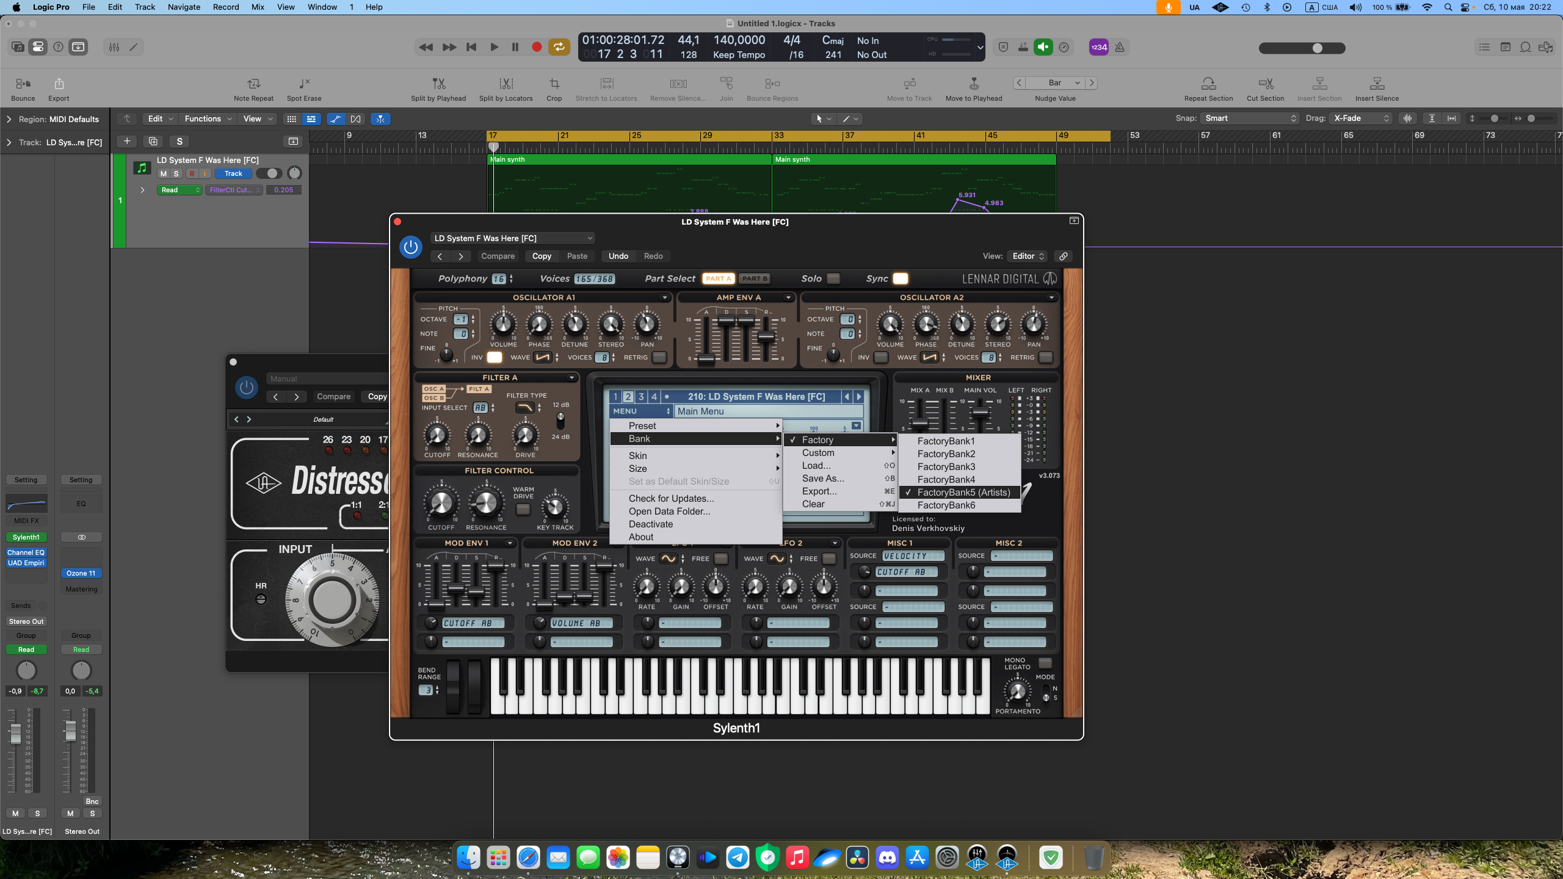The height and width of the screenshot is (879, 1563).
Task: Click the Copy button in Sylenth1 header
Action: [541, 256]
